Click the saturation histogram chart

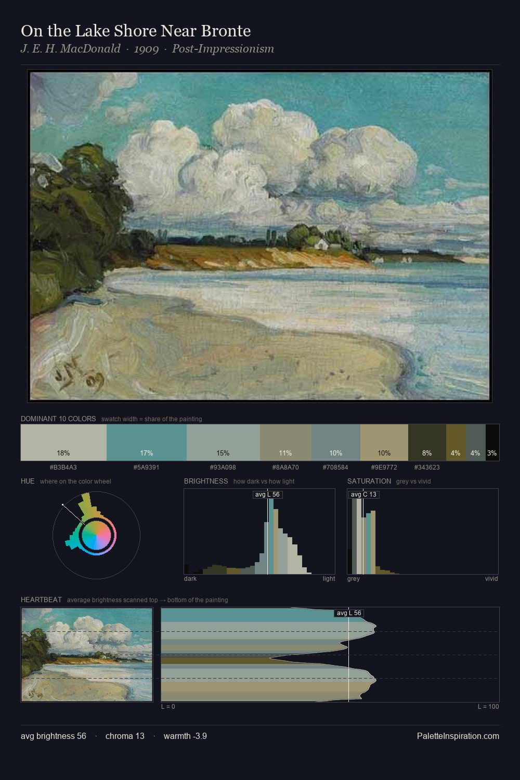(423, 531)
